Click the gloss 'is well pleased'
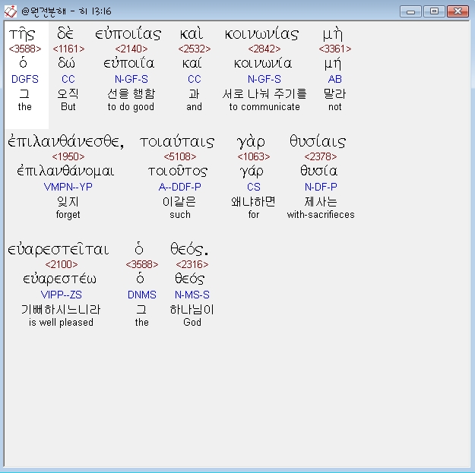This screenshot has height=473, width=475. [x=62, y=323]
